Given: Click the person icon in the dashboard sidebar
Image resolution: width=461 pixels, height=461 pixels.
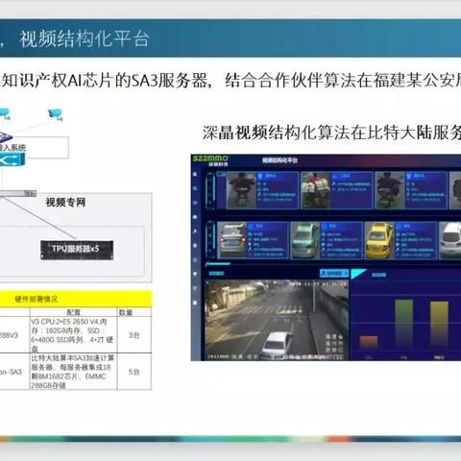Looking at the screenshot, I should click(x=195, y=231).
